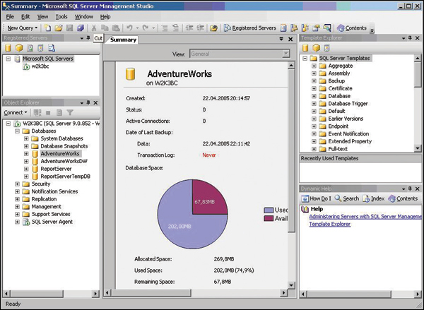Select SQL Server Agent node

click(x=52, y=222)
